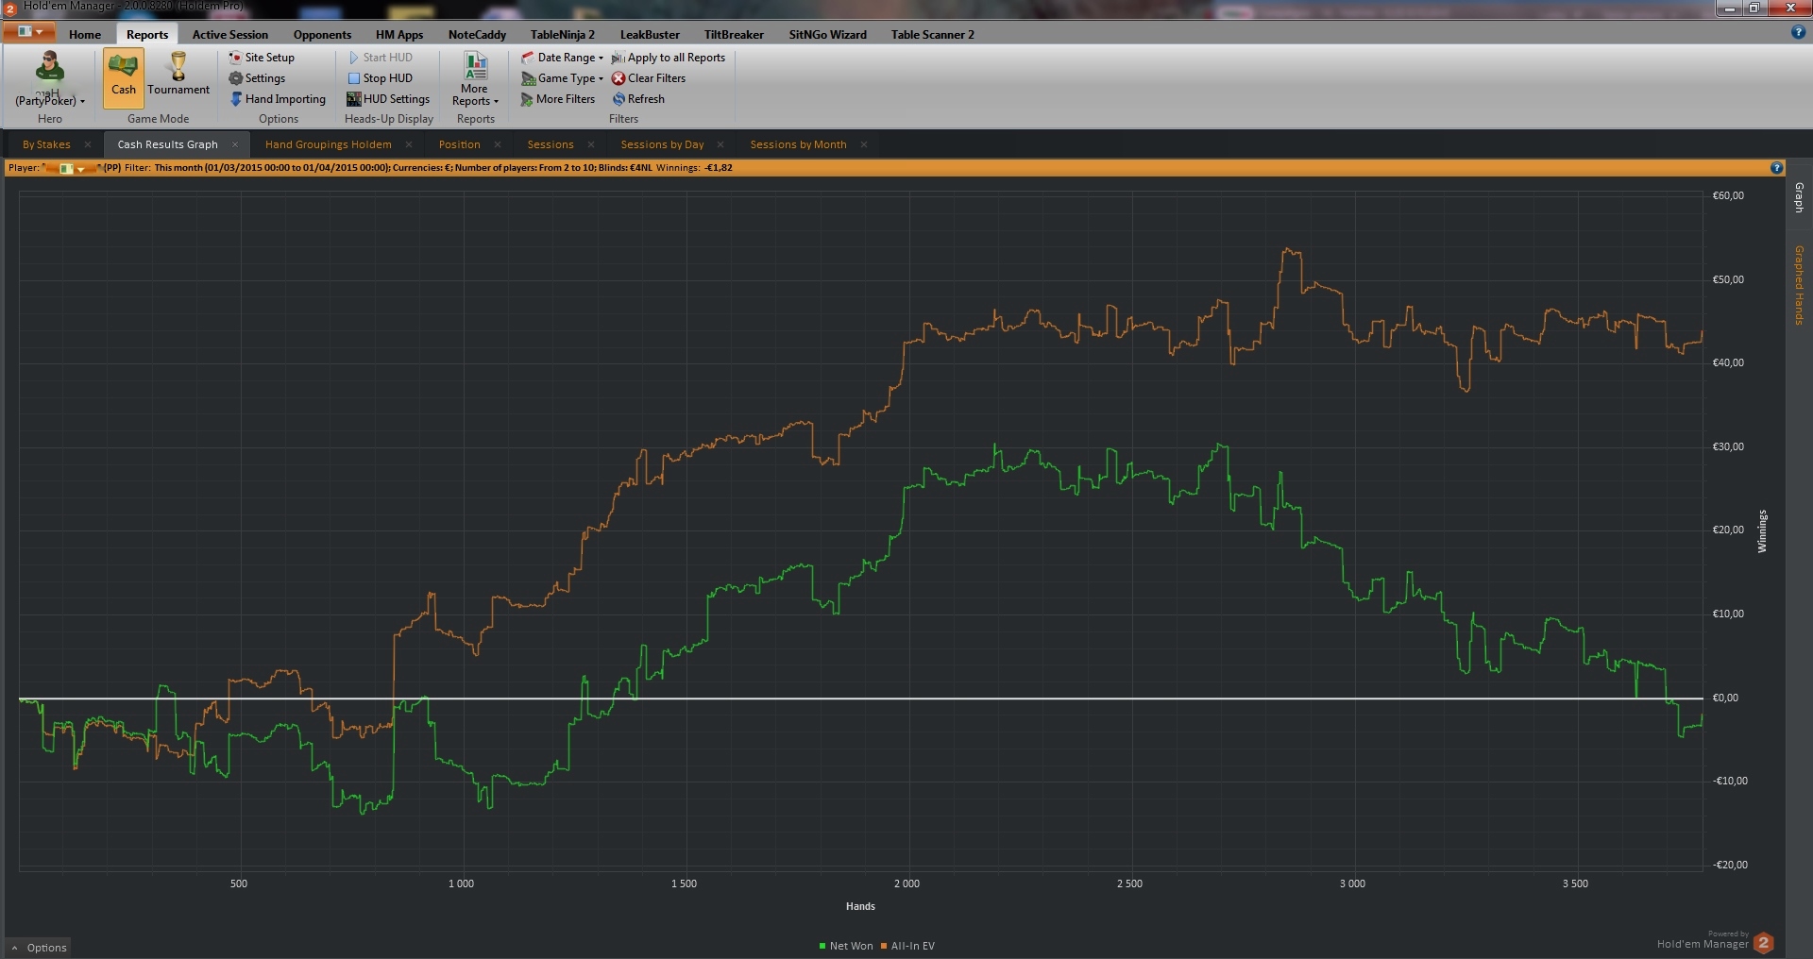This screenshot has height=959, width=1813.
Task: Open the SitNGo Wizard tab
Action: pos(827,35)
